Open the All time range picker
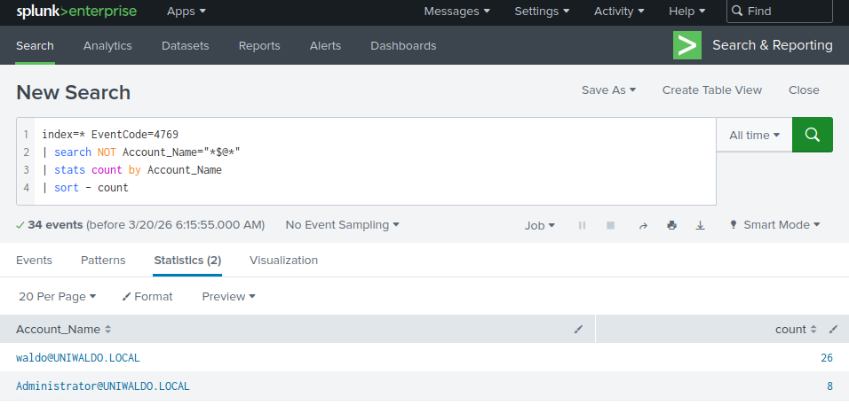The image size is (849, 413). pyautogui.click(x=753, y=135)
